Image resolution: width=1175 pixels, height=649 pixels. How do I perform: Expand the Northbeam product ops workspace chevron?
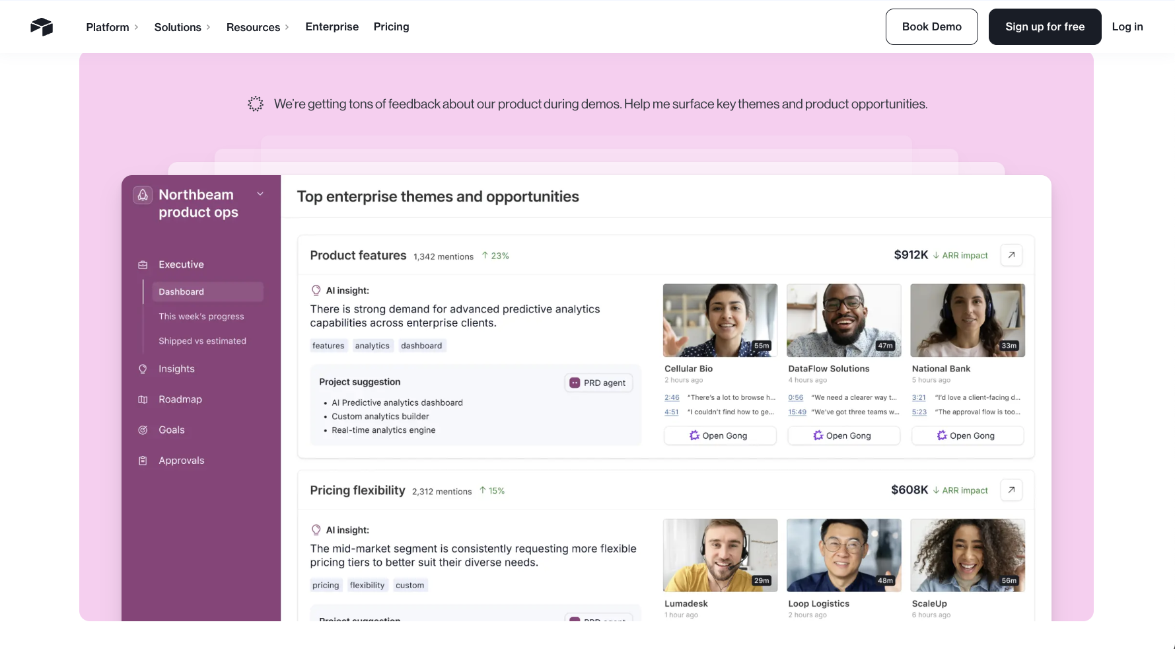click(x=260, y=194)
